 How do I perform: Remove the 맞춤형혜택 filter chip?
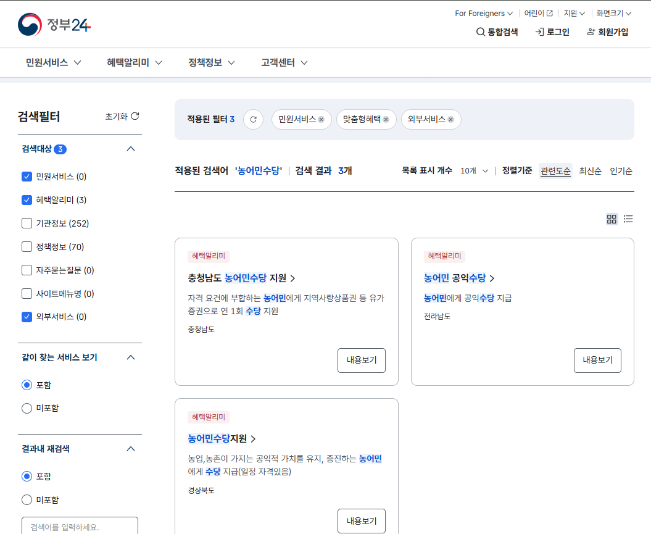[x=386, y=119]
